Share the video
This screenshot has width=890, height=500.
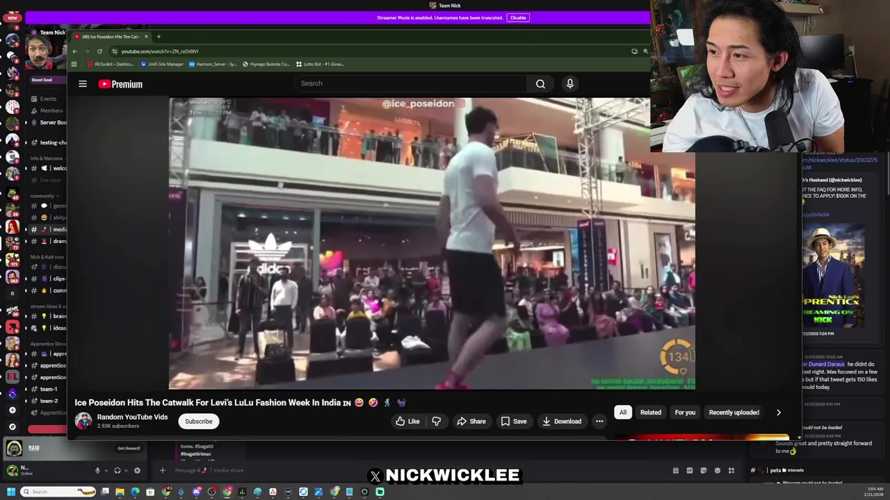pos(471,422)
